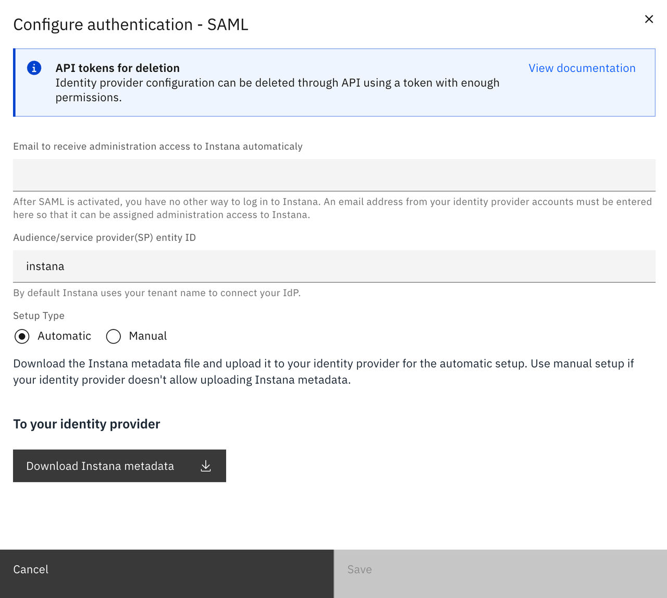Click the tenant name helper text under entity ID

tap(157, 293)
